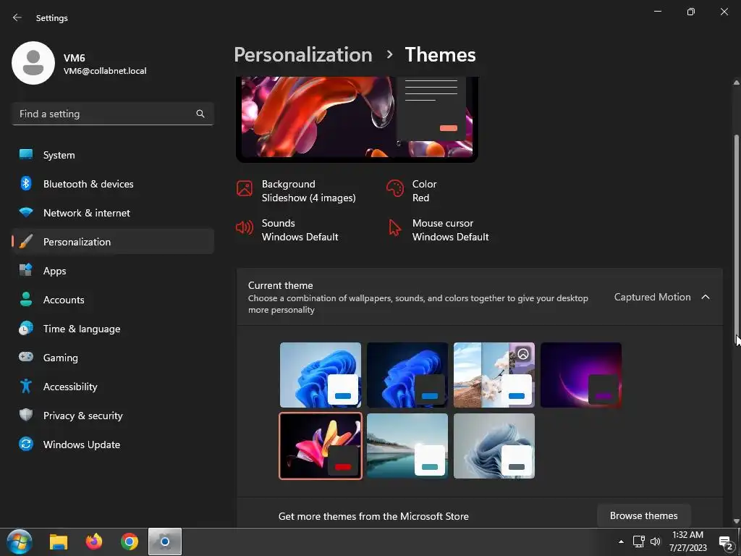Click the Accessibility figure icon
Image resolution: width=741 pixels, height=556 pixels.
[x=26, y=387]
